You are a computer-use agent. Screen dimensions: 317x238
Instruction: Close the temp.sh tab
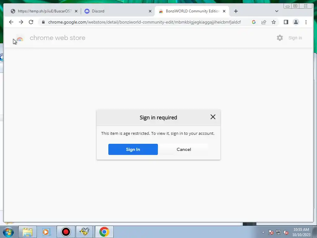point(76,11)
